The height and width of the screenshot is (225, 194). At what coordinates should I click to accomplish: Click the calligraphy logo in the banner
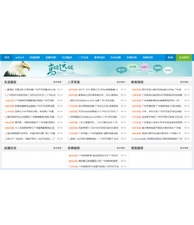[61, 68]
